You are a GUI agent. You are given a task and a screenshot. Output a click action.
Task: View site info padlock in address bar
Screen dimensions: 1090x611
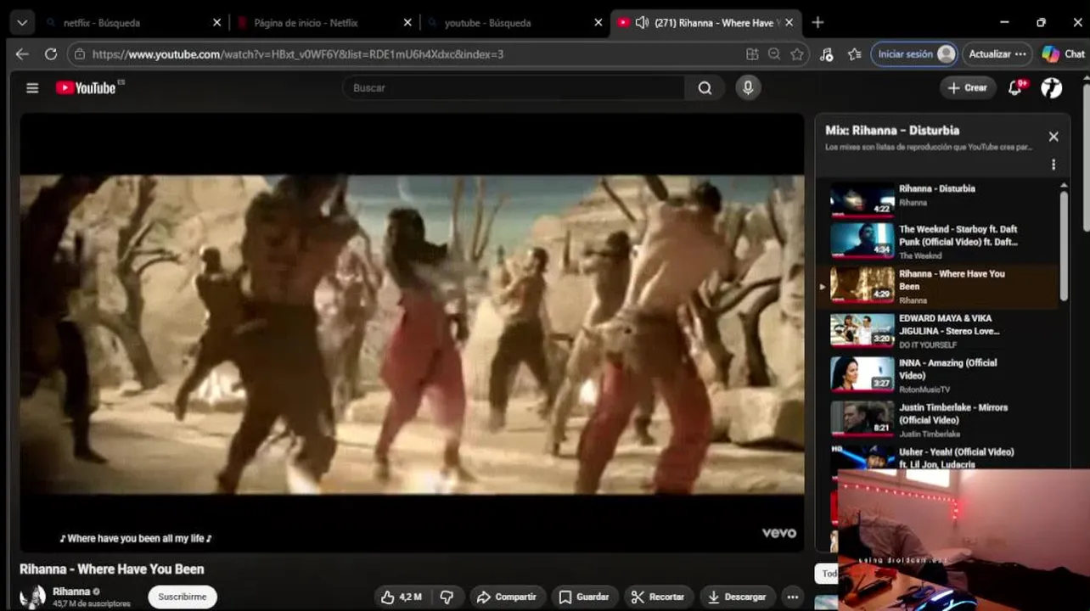(x=80, y=53)
